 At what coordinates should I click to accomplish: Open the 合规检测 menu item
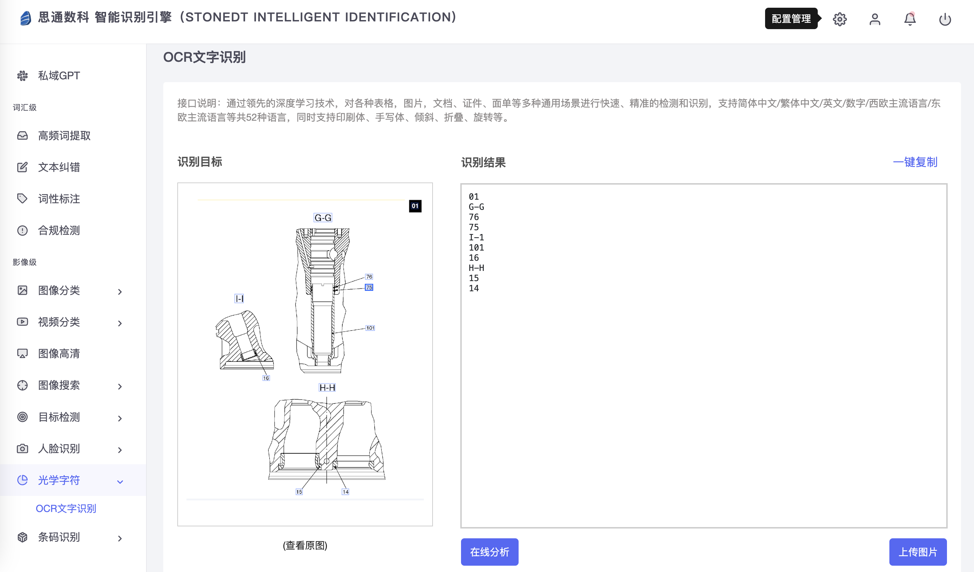pyautogui.click(x=59, y=231)
